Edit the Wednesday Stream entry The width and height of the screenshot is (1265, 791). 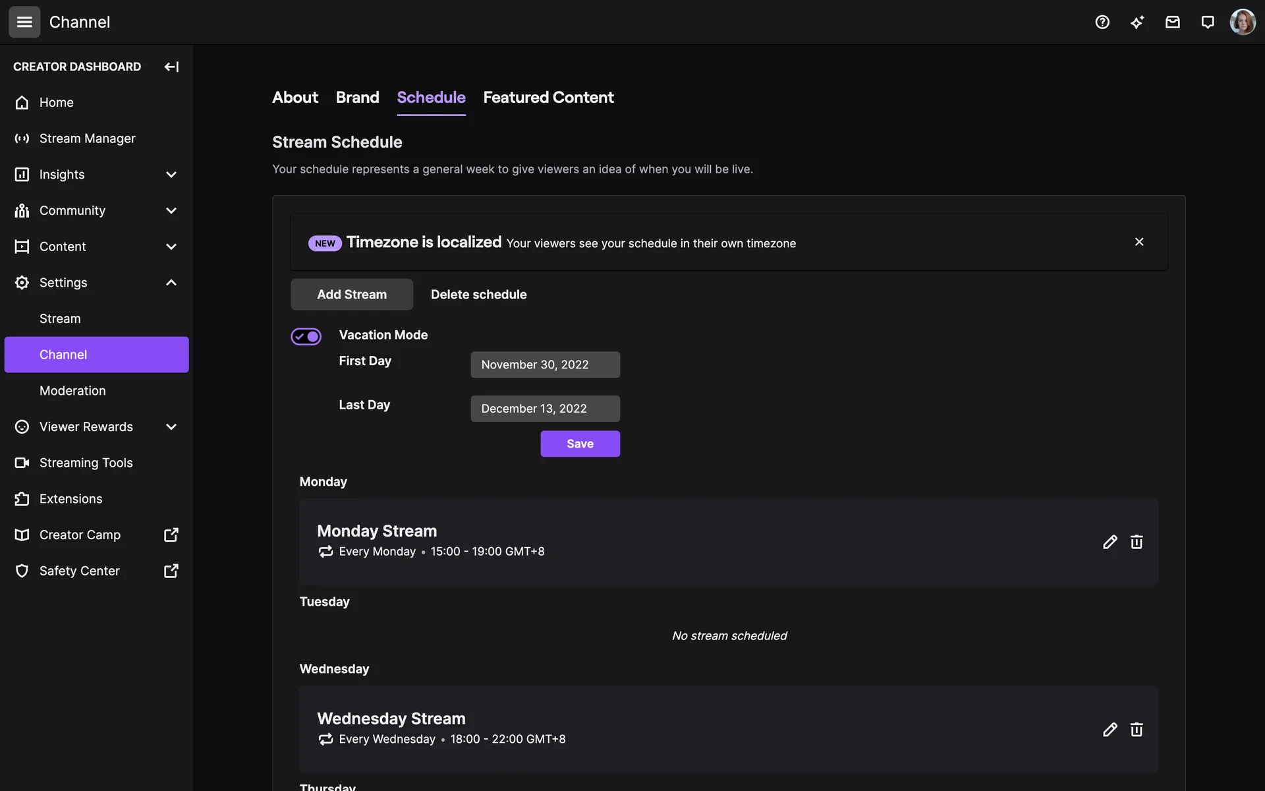1110,729
